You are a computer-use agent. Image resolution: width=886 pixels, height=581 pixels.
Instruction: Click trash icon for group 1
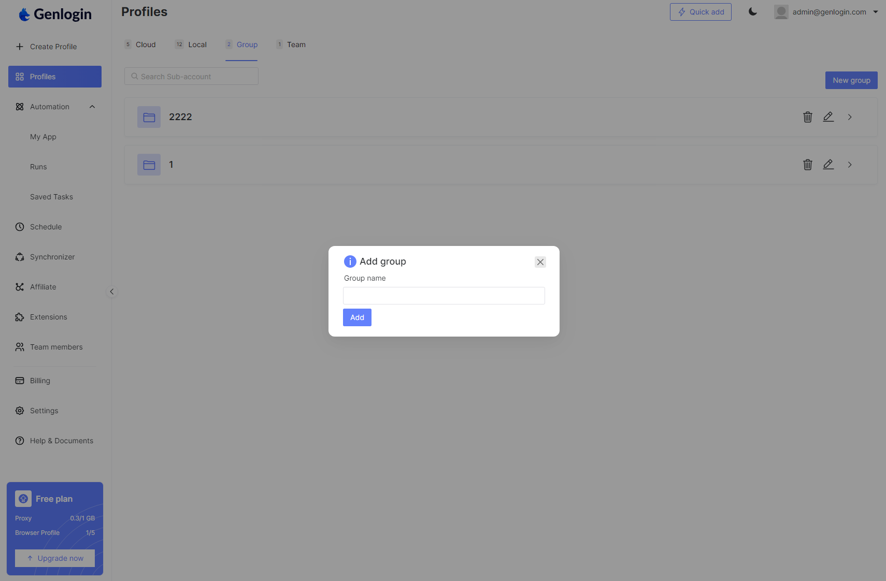click(807, 165)
